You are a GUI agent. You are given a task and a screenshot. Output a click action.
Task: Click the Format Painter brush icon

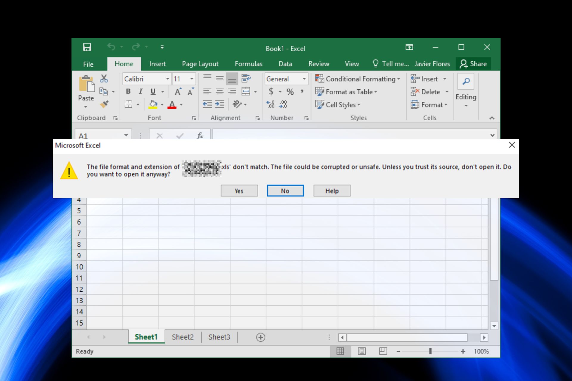tap(104, 104)
